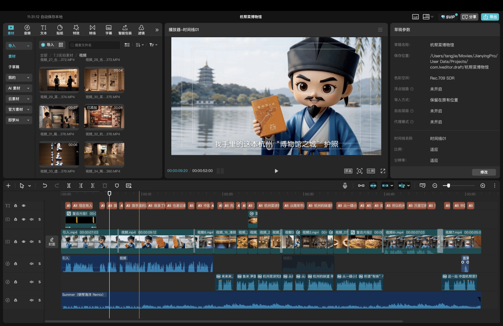Image resolution: width=503 pixels, height=326 pixels.
Task: Click the 修改 modify button
Action: pos(484,172)
